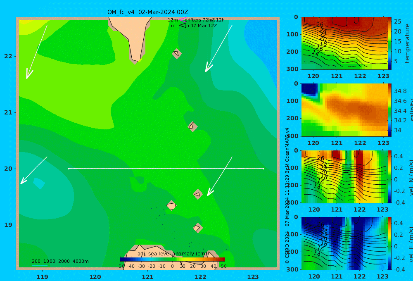Click longitude label 123 below main map
This screenshot has height=281, width=413.
pyautogui.click(x=253, y=277)
